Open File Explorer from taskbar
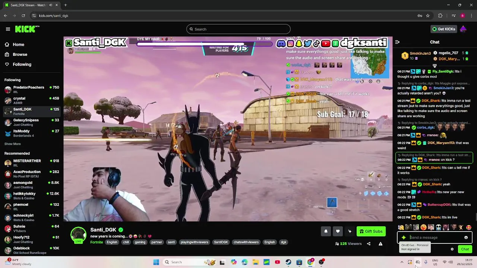477x268 pixels. point(255,262)
